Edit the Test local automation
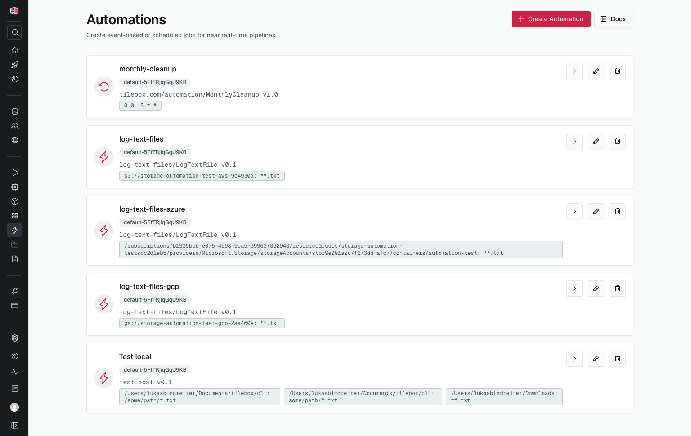The height and width of the screenshot is (436, 691). coord(596,359)
